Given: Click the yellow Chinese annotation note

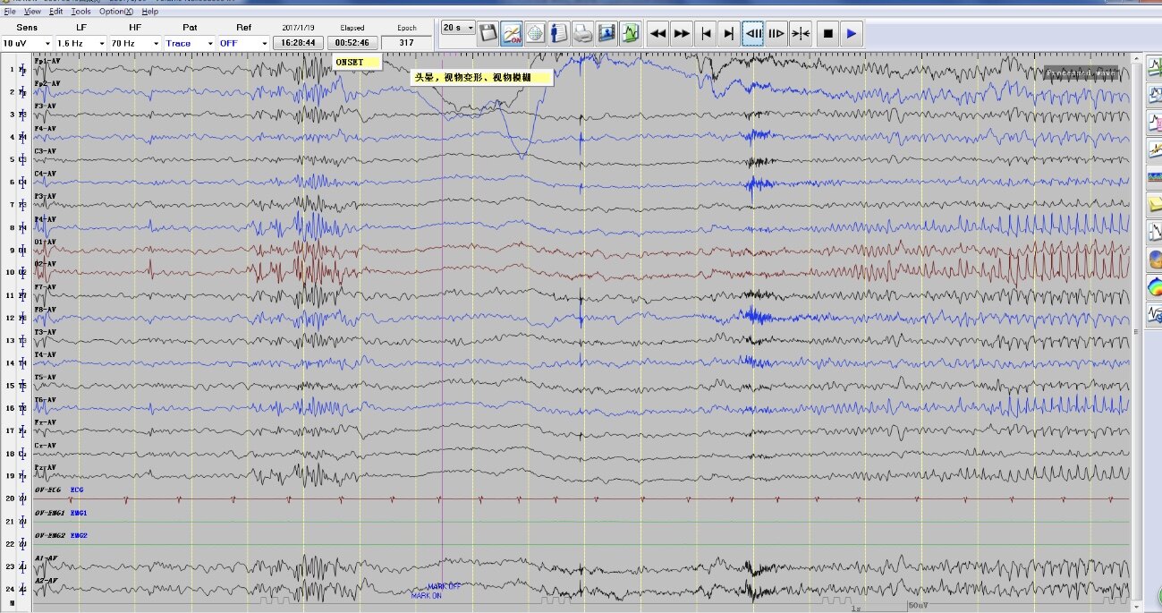Looking at the screenshot, I should tap(481, 78).
